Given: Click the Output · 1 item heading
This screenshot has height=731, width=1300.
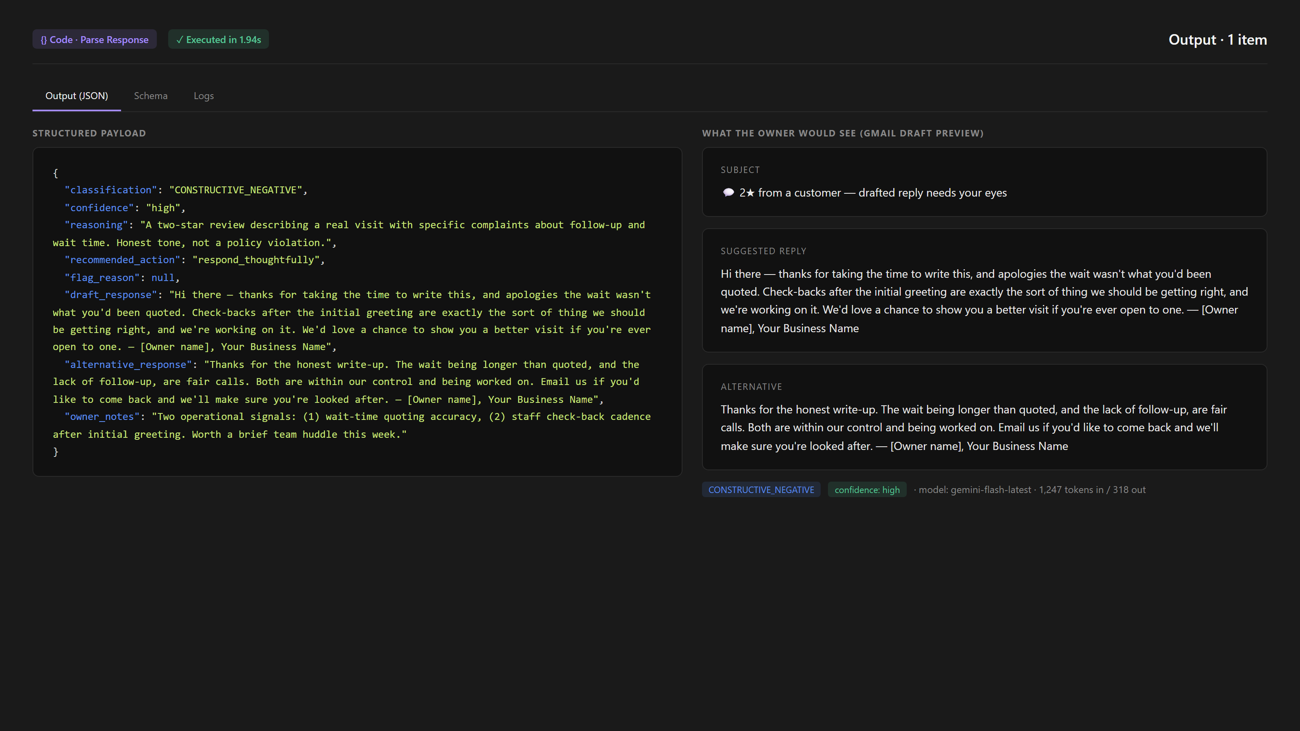Looking at the screenshot, I should [x=1217, y=40].
